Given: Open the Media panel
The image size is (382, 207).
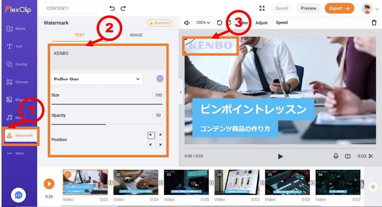Looking at the screenshot, I should click(16, 28).
